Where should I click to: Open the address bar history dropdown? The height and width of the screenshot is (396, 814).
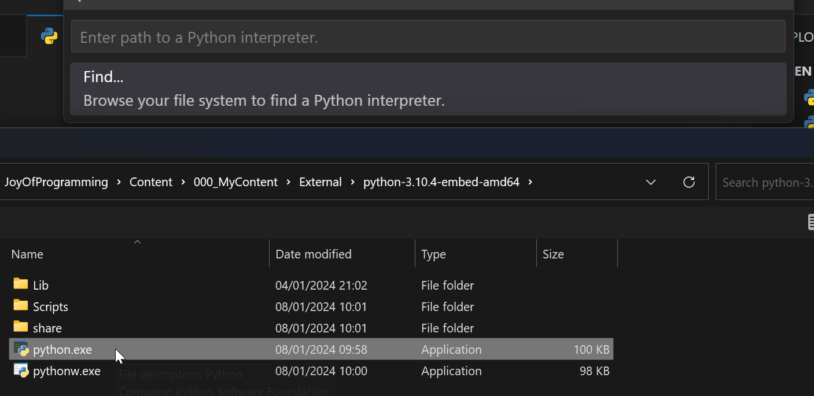click(x=651, y=182)
